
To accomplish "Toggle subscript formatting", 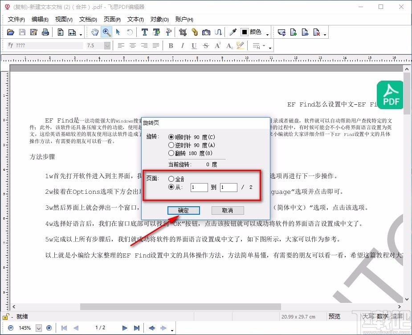I will click(x=229, y=46).
